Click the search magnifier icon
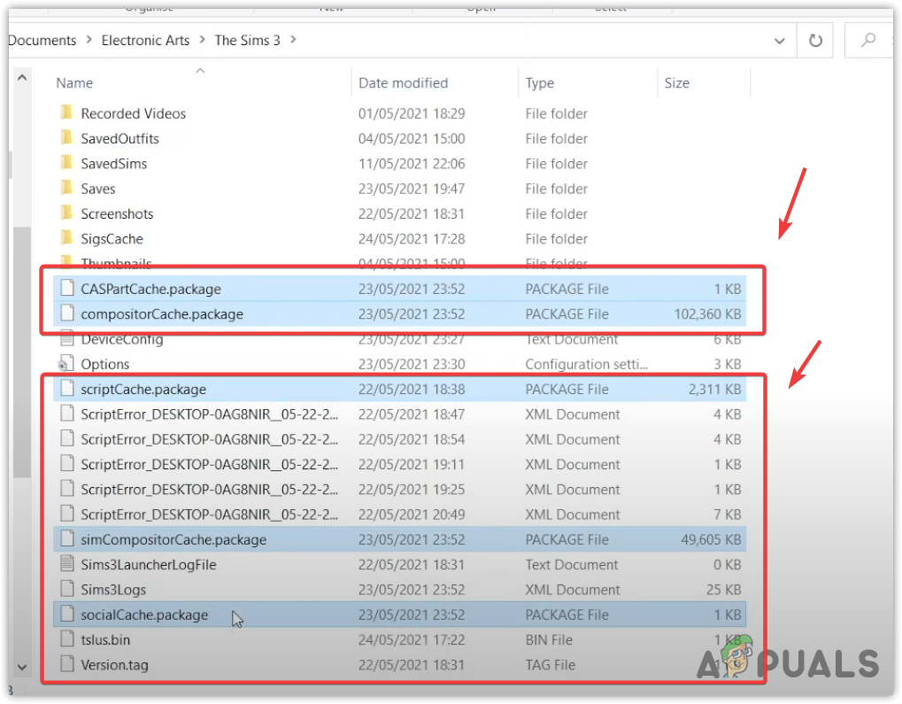Screen dimensions: 902x704 pos(868,41)
